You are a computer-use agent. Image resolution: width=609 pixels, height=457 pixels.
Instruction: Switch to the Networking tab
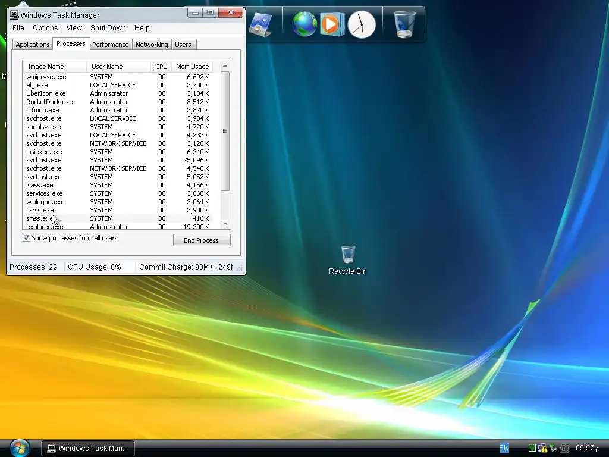tap(152, 45)
